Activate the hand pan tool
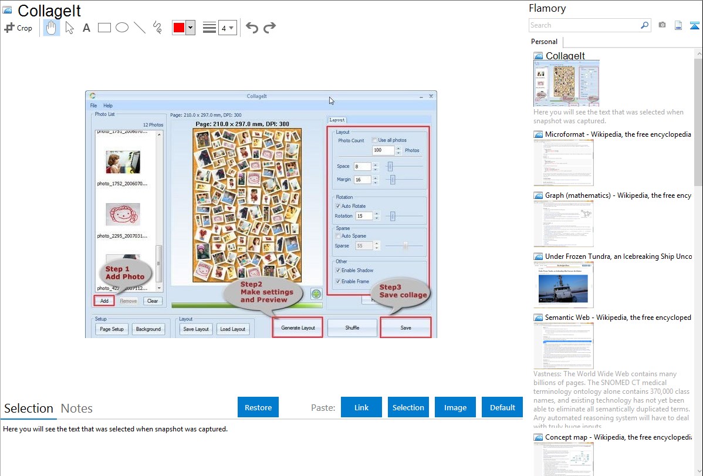This screenshot has height=476, width=703. tap(52, 28)
